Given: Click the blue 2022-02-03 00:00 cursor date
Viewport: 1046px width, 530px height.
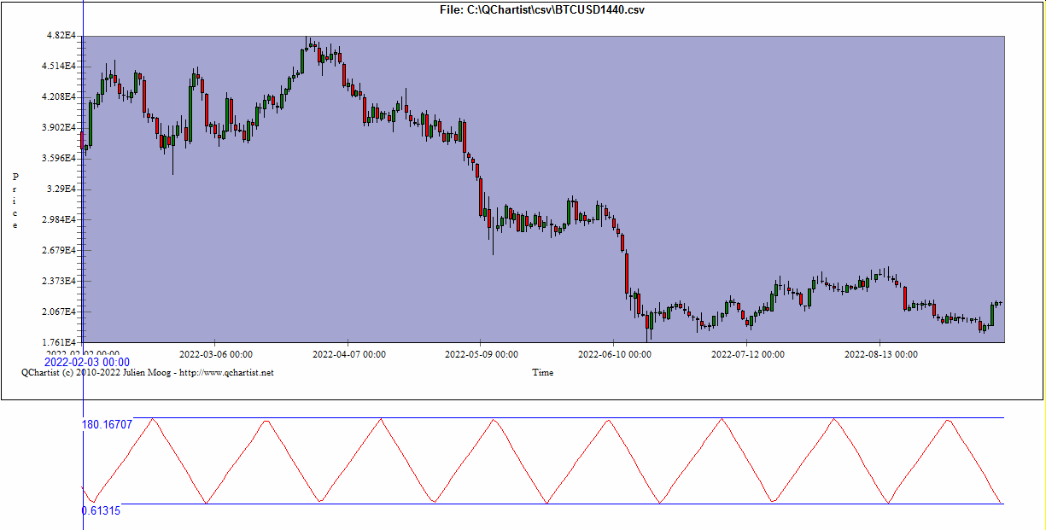Looking at the screenshot, I should click(87, 363).
